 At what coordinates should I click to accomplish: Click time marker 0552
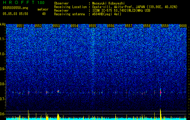click(38, 26)
